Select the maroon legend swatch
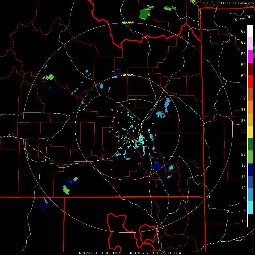 coord(250,69)
